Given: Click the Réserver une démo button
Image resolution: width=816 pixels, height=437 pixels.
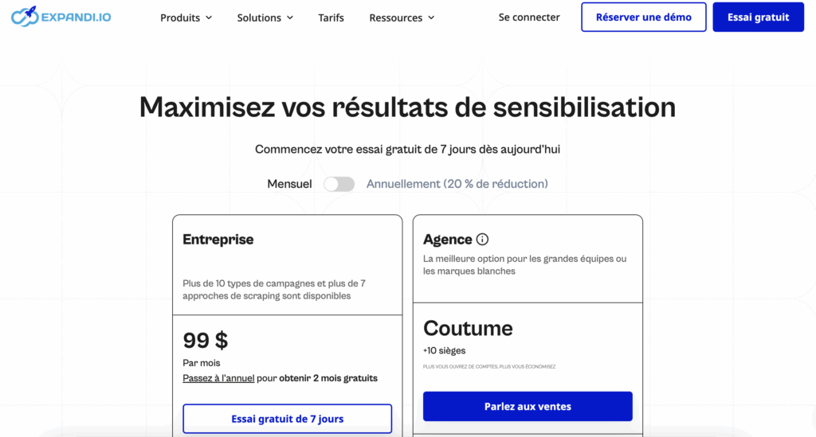Looking at the screenshot, I should pyautogui.click(x=643, y=17).
